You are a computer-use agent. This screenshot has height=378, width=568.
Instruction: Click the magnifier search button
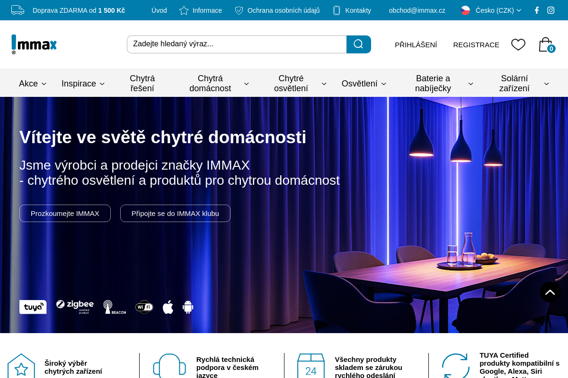[358, 44]
